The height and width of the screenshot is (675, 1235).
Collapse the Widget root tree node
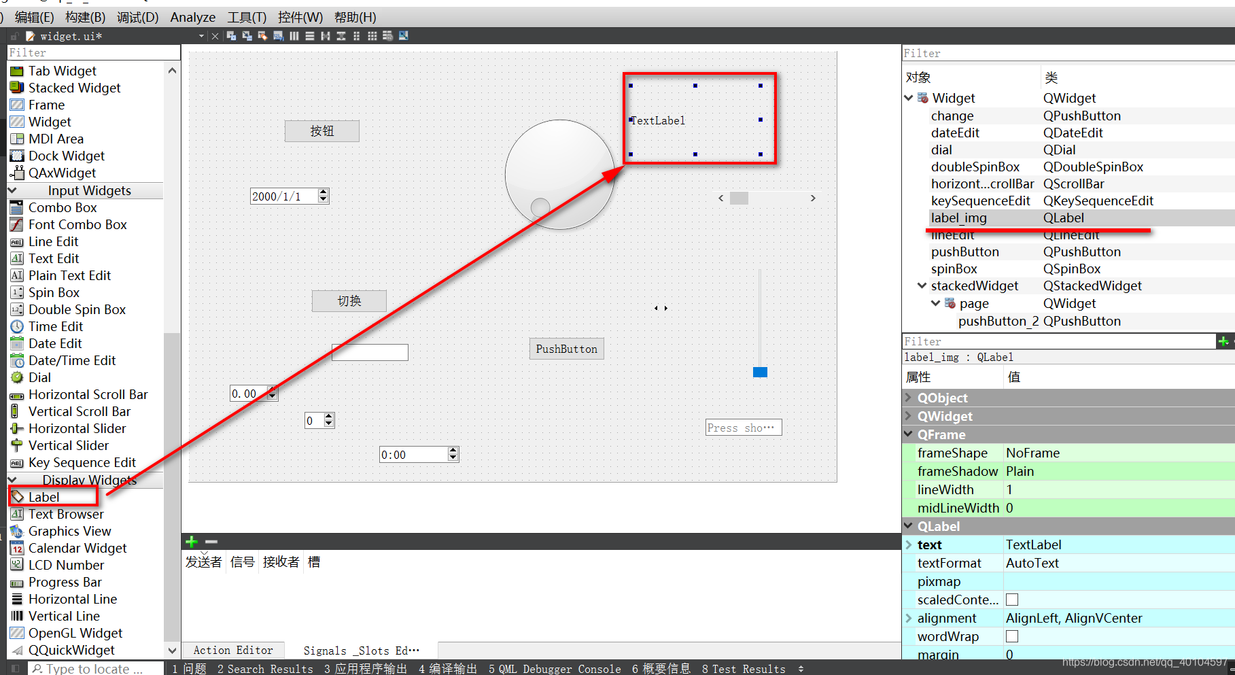point(909,98)
